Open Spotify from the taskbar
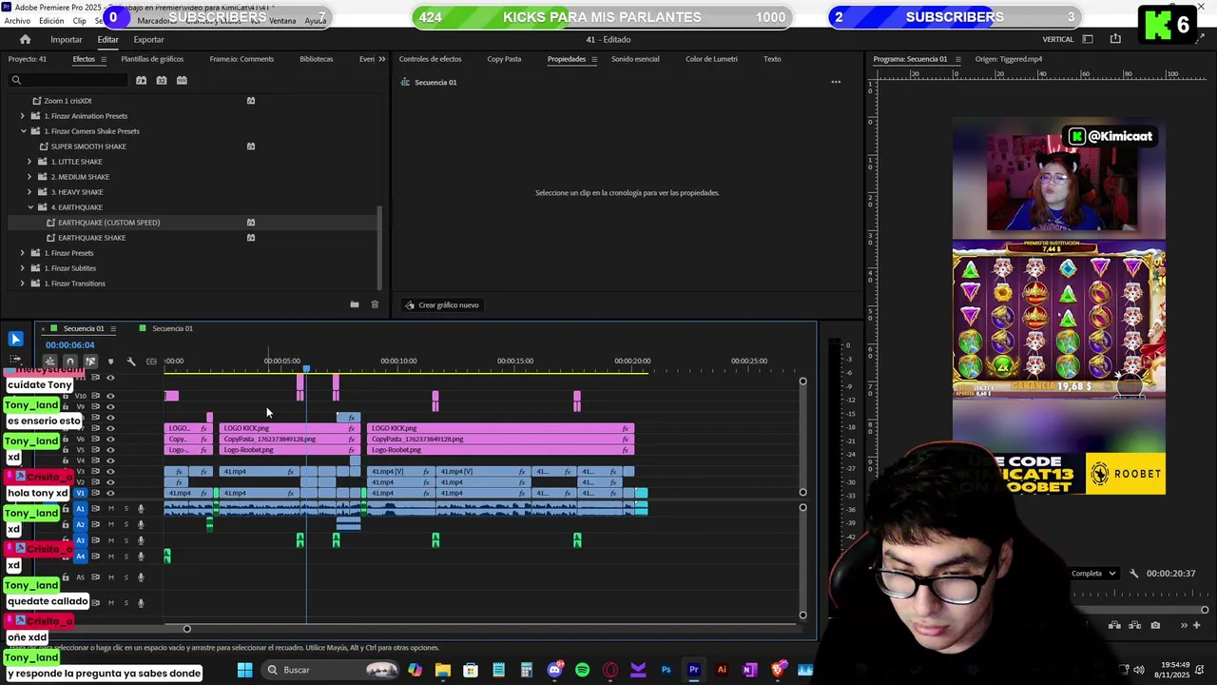The width and height of the screenshot is (1217, 685). [582, 670]
